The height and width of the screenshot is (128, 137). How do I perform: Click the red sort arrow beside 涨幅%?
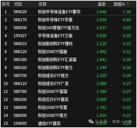tap(128, 4)
